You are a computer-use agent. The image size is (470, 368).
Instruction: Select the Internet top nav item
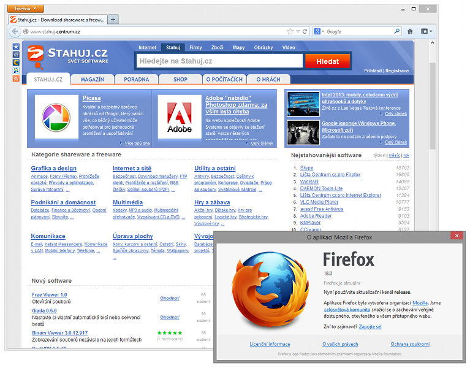click(147, 47)
